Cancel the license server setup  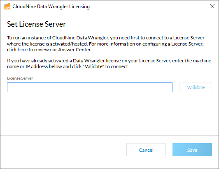tap(146, 150)
